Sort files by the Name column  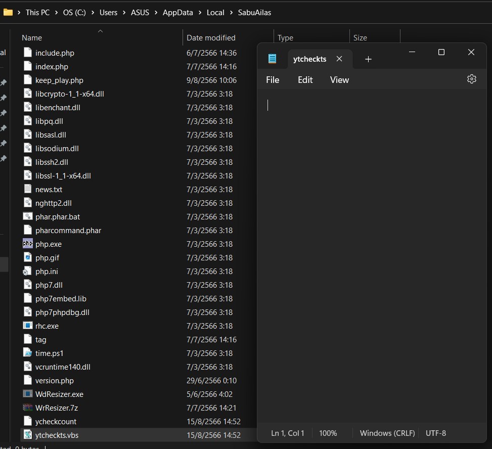32,37
